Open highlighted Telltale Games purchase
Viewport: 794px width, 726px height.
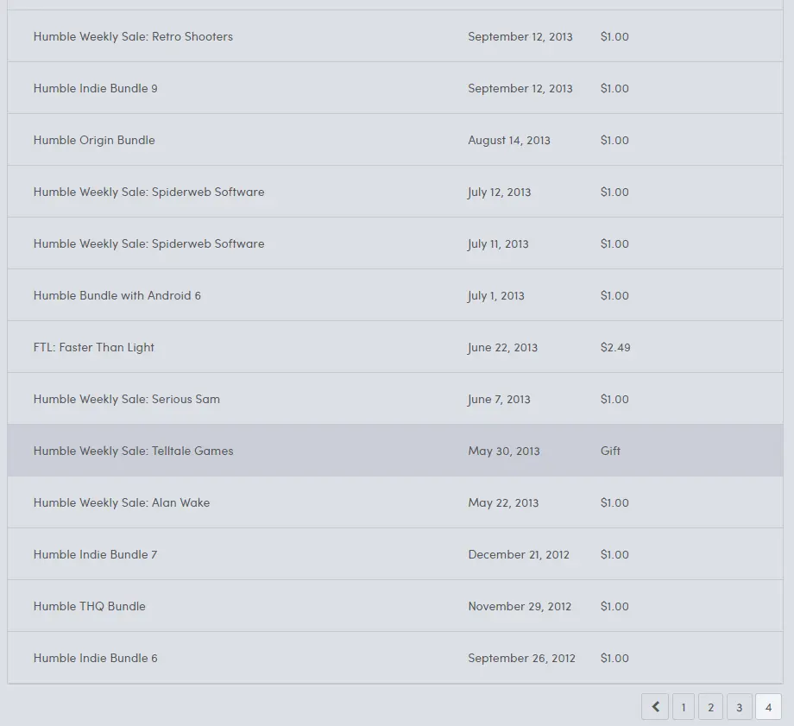[395, 451]
